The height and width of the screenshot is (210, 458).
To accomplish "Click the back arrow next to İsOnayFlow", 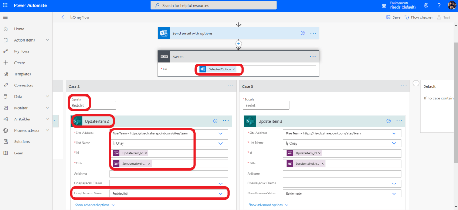I will [63, 17].
